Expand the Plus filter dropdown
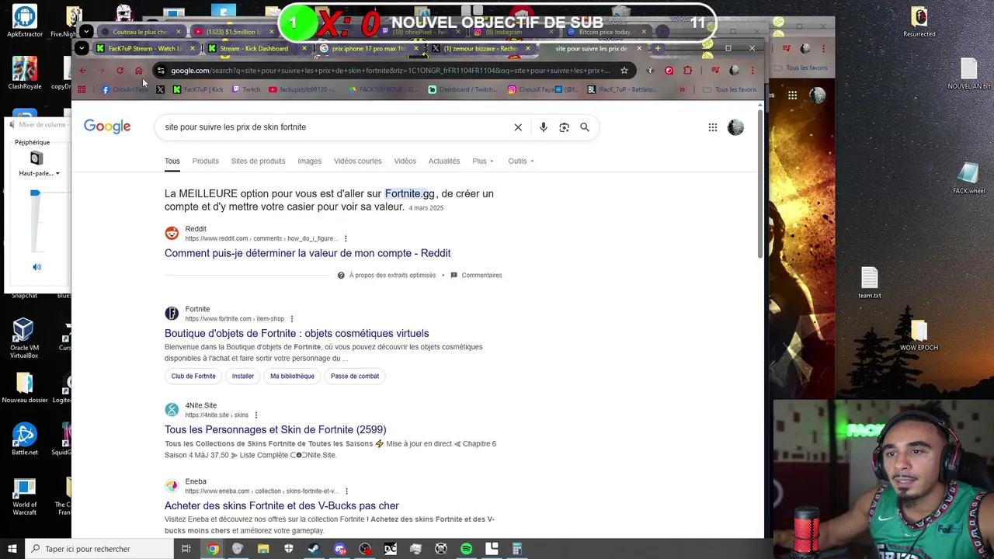994x559 pixels. click(483, 161)
